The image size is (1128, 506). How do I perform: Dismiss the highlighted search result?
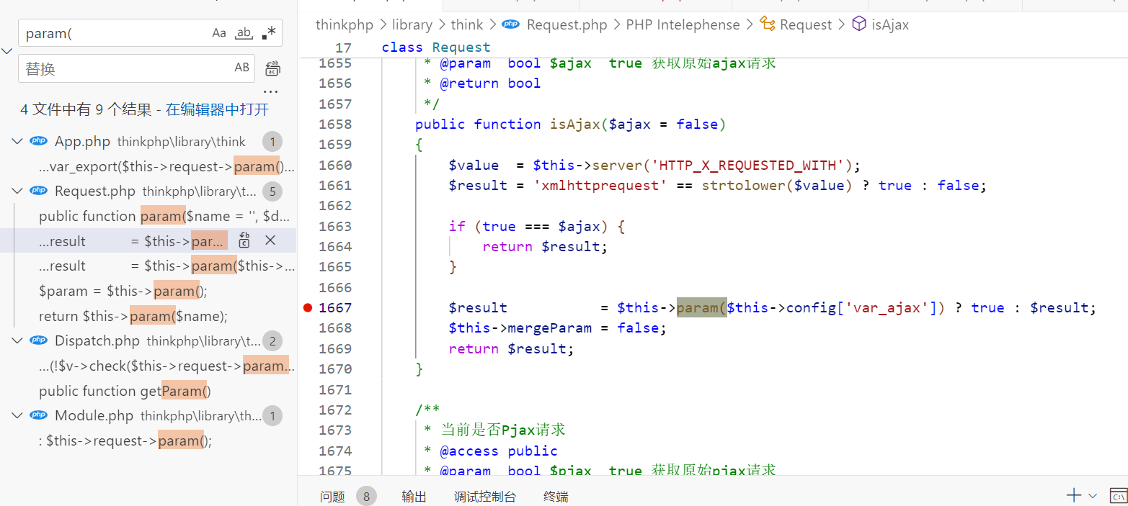270,240
